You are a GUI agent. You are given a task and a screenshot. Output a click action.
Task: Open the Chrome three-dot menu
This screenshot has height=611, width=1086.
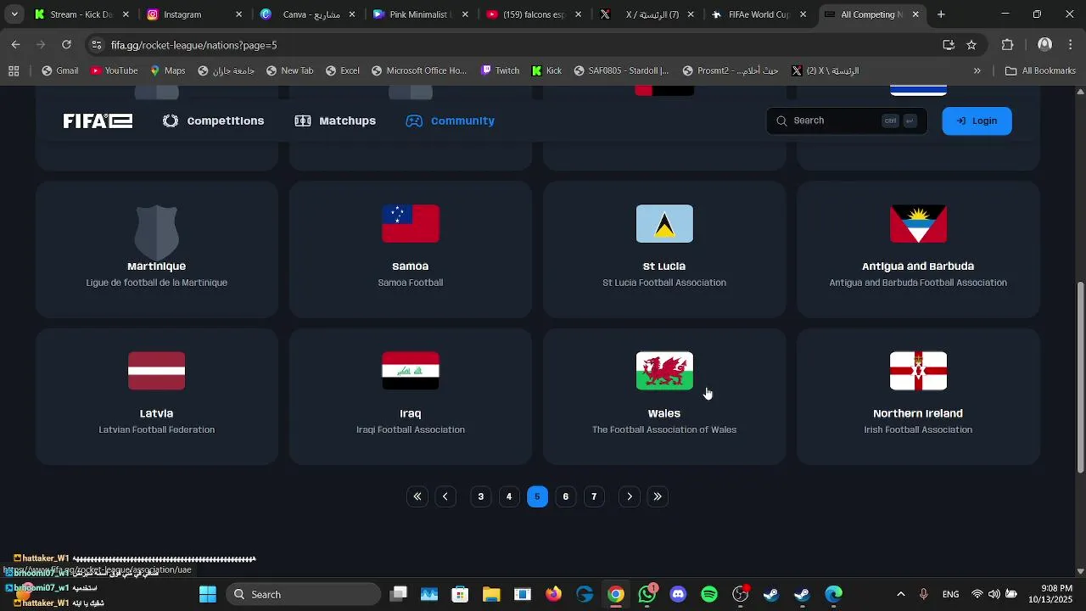pyautogui.click(x=1071, y=45)
